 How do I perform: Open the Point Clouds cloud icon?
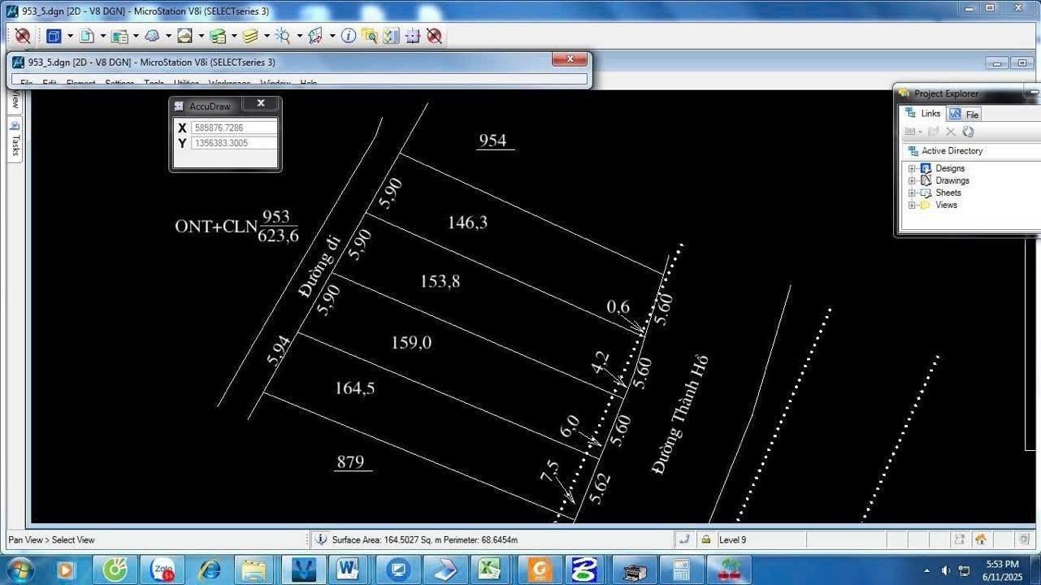[152, 36]
